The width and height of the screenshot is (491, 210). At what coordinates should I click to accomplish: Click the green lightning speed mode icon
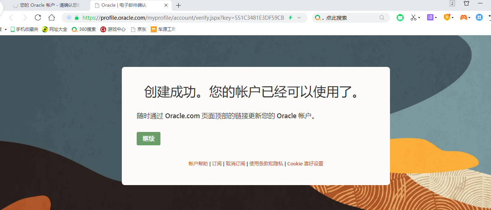(290, 17)
